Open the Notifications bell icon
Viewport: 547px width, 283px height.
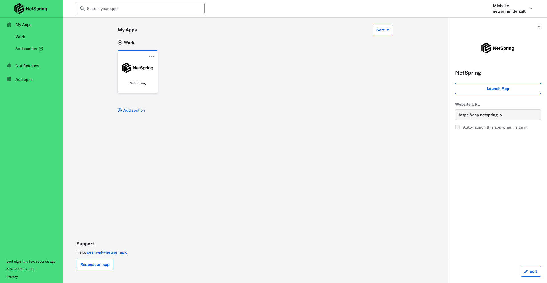(x=9, y=66)
